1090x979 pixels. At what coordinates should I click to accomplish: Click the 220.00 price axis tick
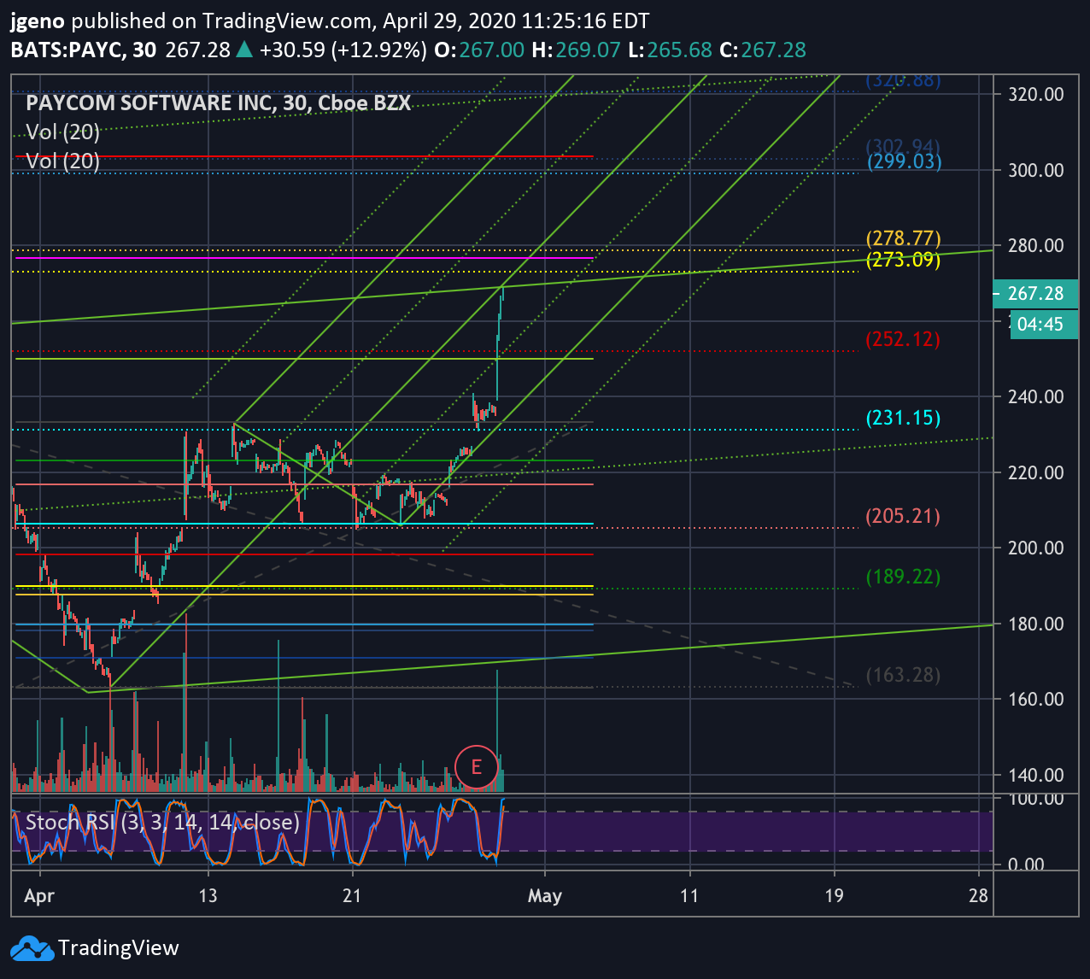(x=1036, y=472)
